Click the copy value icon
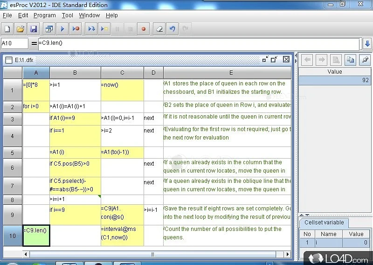The width and height of the screenshot is (373, 265). pyautogui.click(x=350, y=60)
